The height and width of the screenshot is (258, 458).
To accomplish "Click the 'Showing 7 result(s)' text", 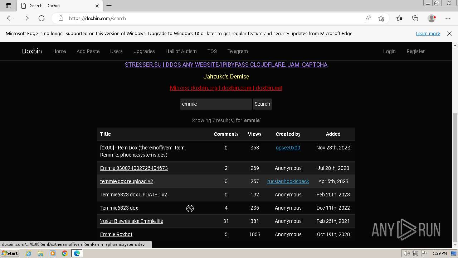I will click(226, 120).
